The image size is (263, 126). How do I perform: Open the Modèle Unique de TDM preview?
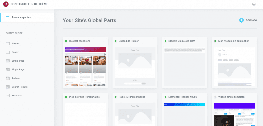coord(185,67)
